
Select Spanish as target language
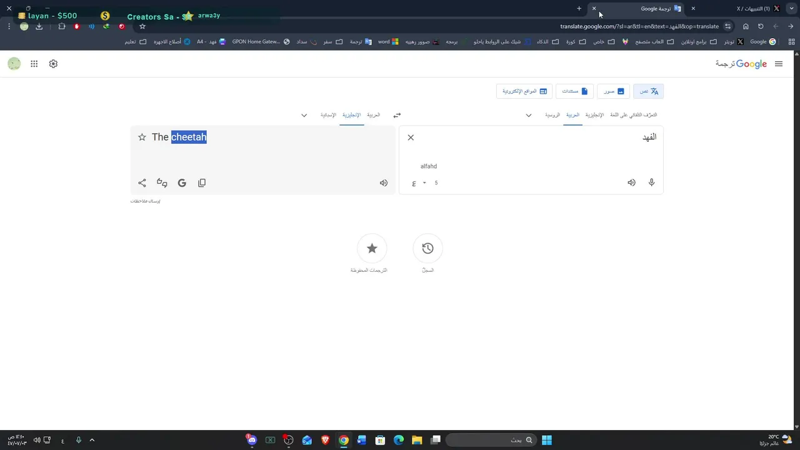coord(328,115)
